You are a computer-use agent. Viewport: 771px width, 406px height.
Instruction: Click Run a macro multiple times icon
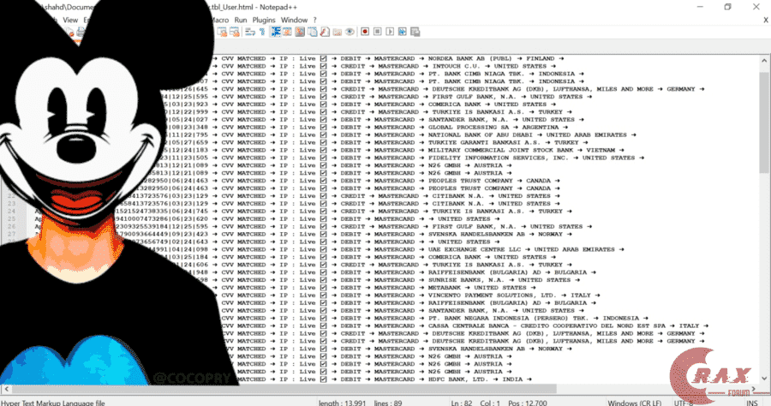tap(403, 32)
